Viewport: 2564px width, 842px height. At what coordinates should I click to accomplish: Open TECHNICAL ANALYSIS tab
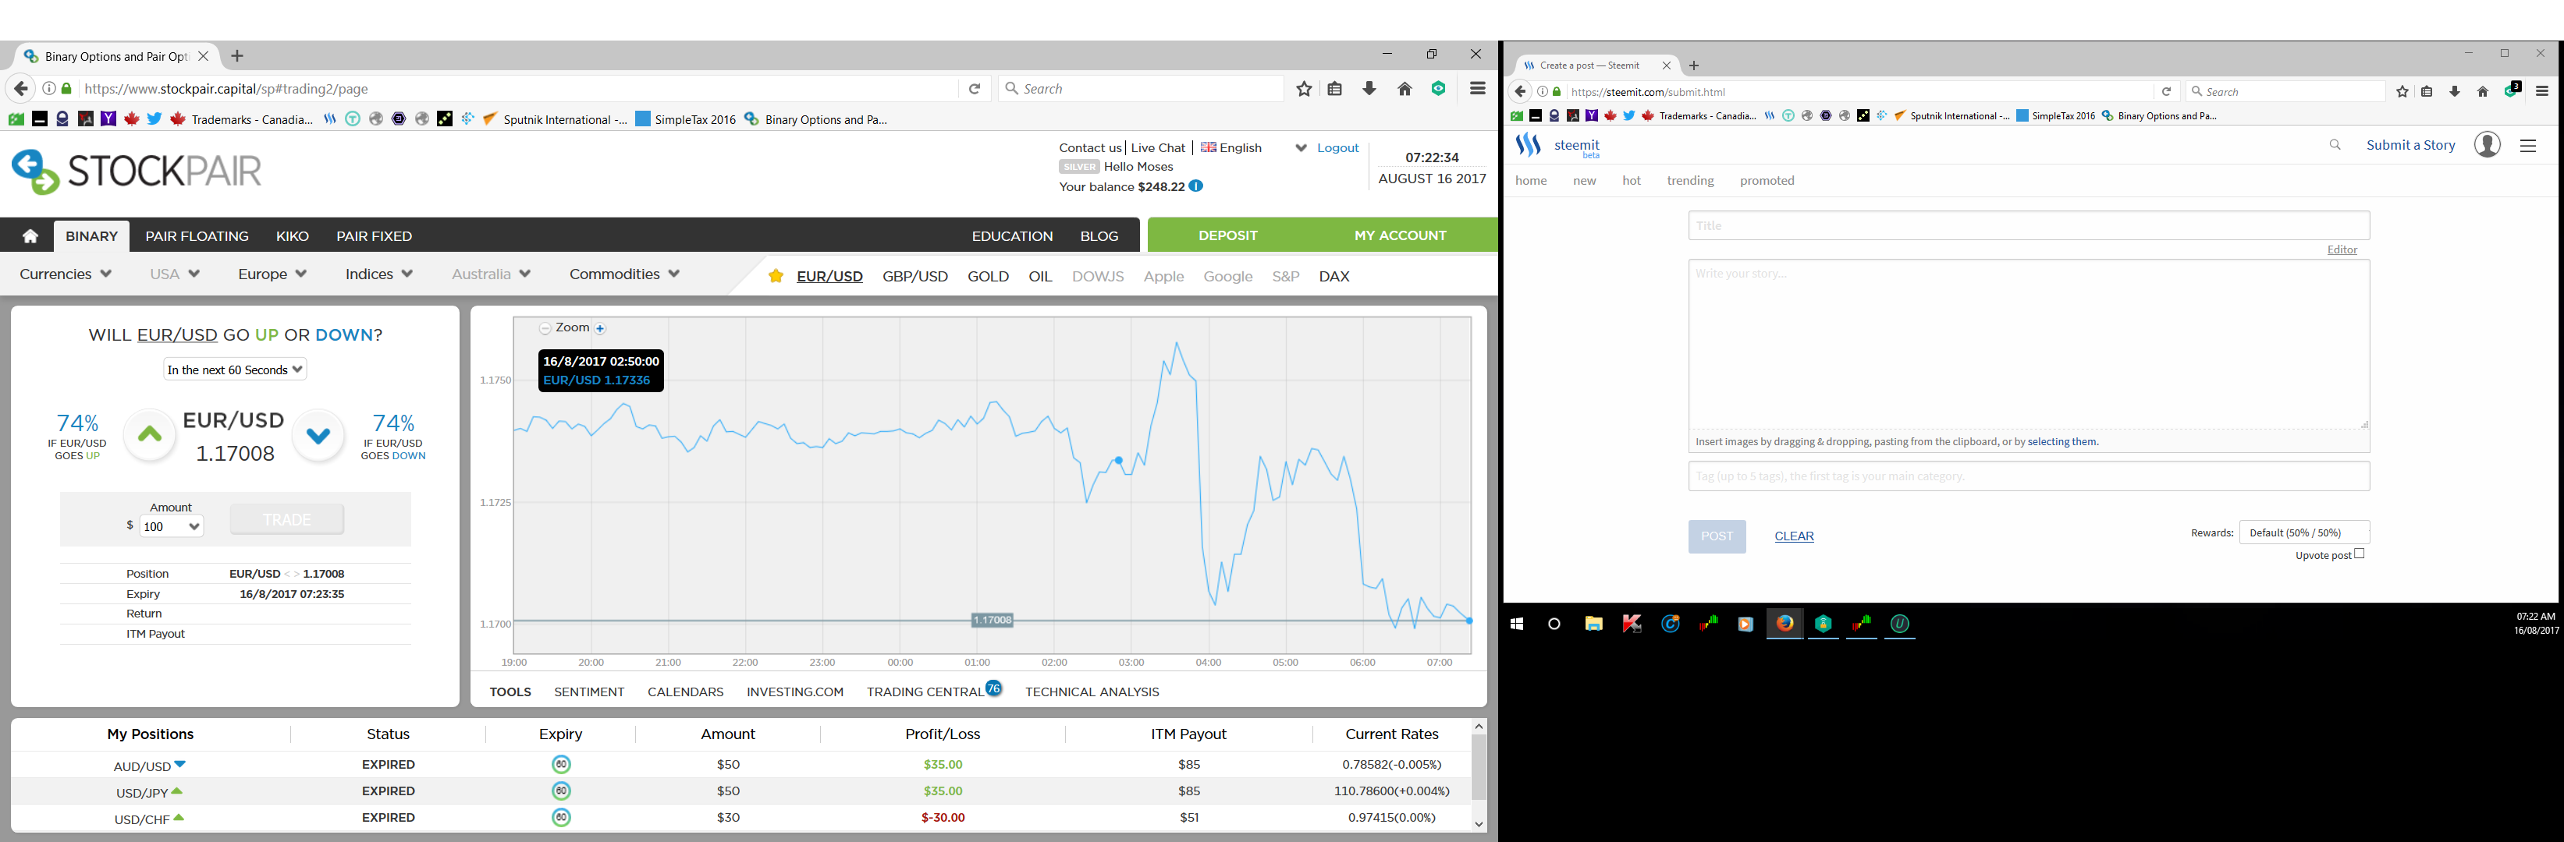[x=1092, y=692]
